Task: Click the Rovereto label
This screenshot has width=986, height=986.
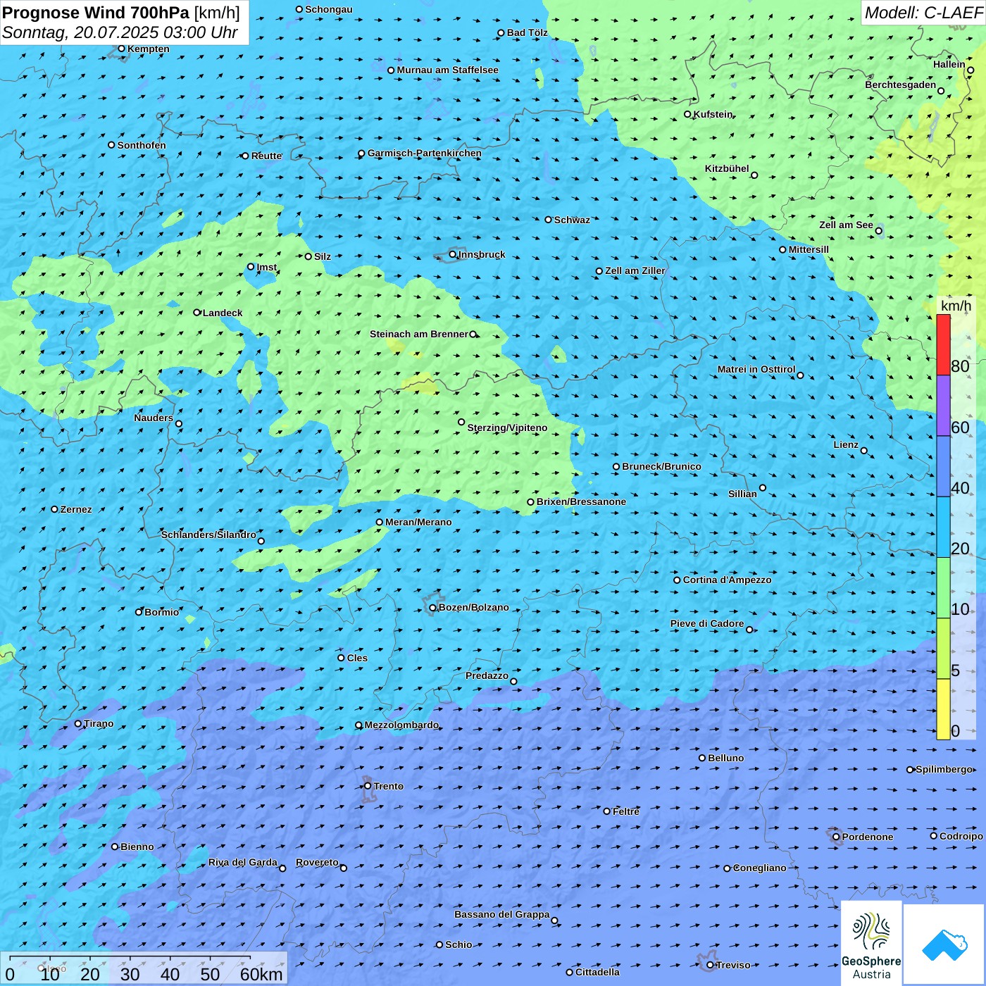Action: [317, 862]
